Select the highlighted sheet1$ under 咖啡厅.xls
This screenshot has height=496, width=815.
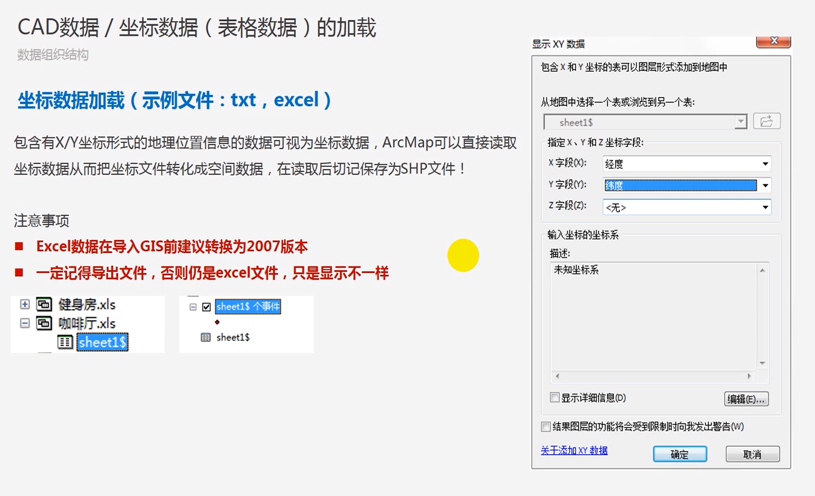coord(102,342)
